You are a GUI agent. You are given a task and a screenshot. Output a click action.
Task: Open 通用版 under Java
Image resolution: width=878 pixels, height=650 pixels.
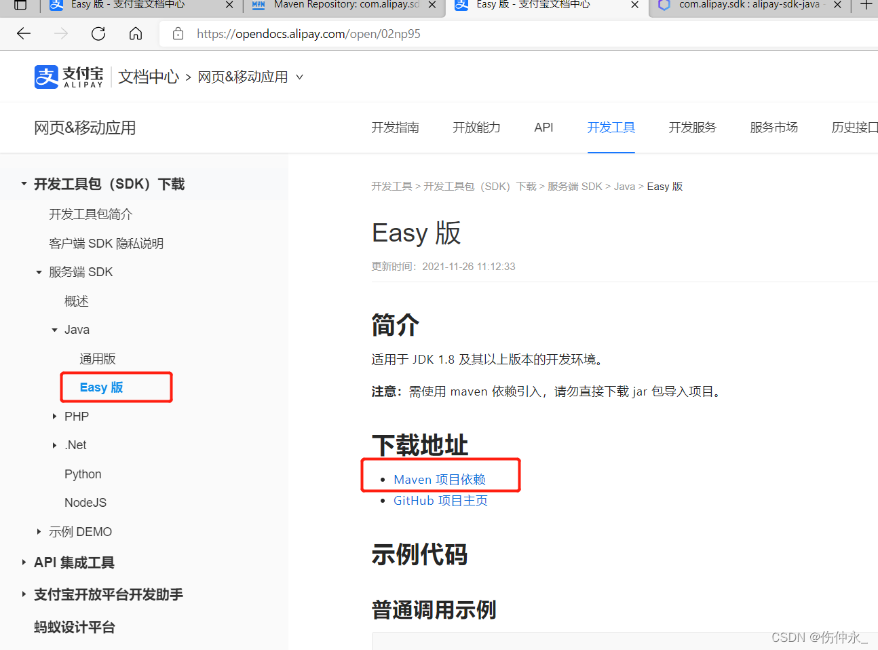[98, 359]
